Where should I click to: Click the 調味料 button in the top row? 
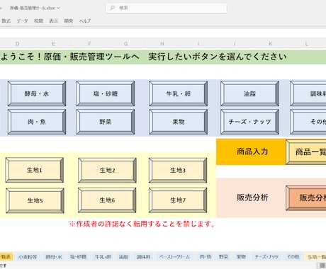click(308, 93)
